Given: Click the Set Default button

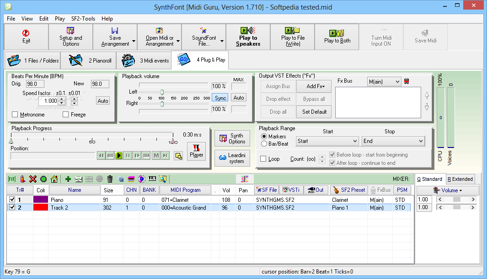Looking at the screenshot, I should pyautogui.click(x=314, y=111).
